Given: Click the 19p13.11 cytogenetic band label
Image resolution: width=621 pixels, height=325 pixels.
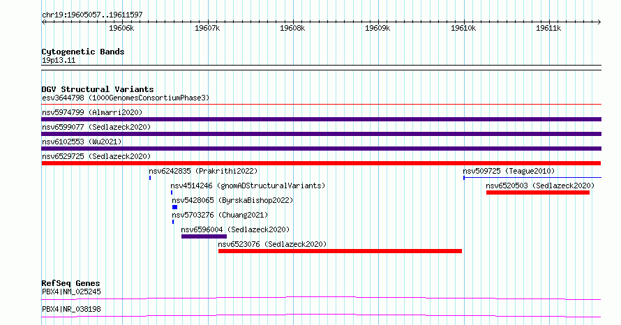Looking at the screenshot, I should [59, 60].
